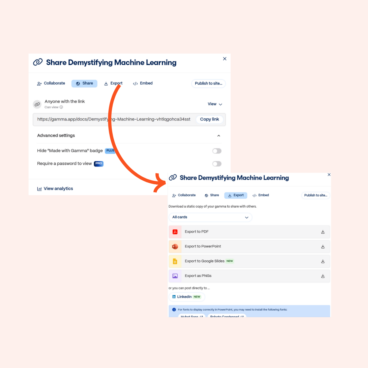
Task: Click the purple image icon for PNGs
Action: 175,276
